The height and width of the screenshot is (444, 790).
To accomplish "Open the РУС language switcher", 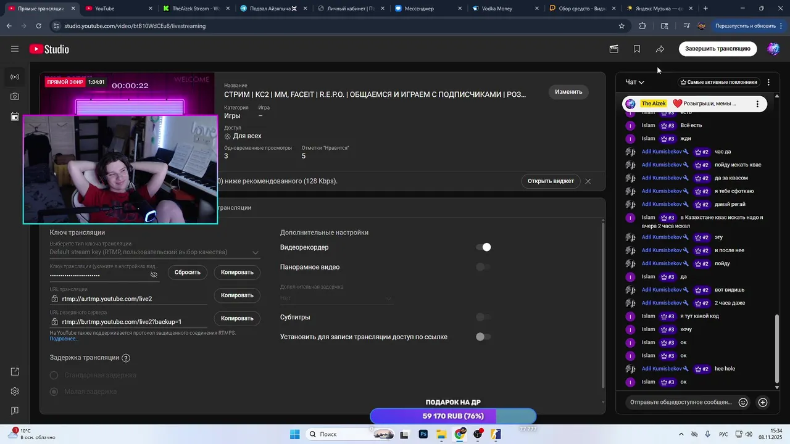I will pyautogui.click(x=723, y=434).
